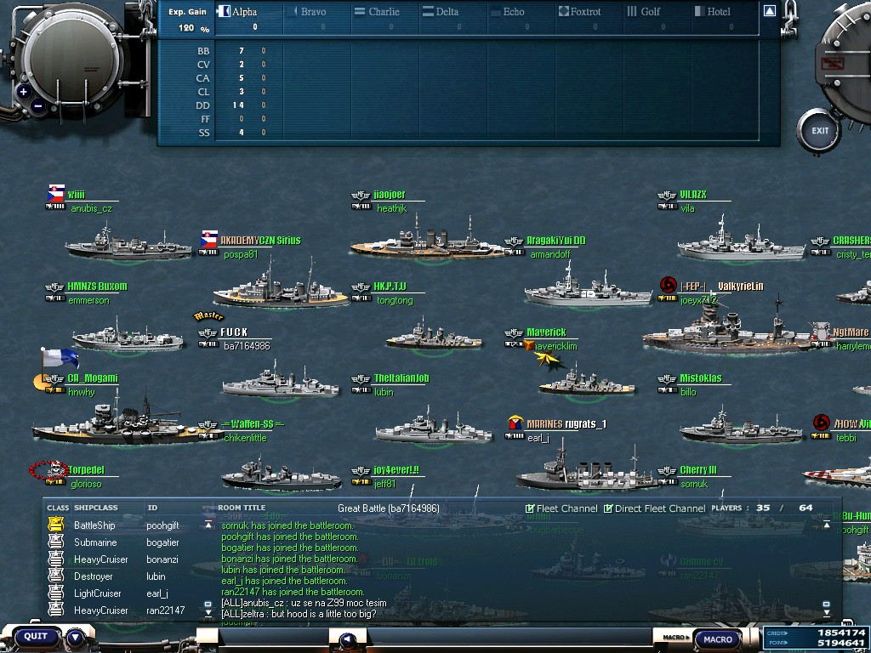This screenshot has height=653, width=871.
Task: Select the HeavyCruiser class icon for ran22147
Action: [x=55, y=610]
